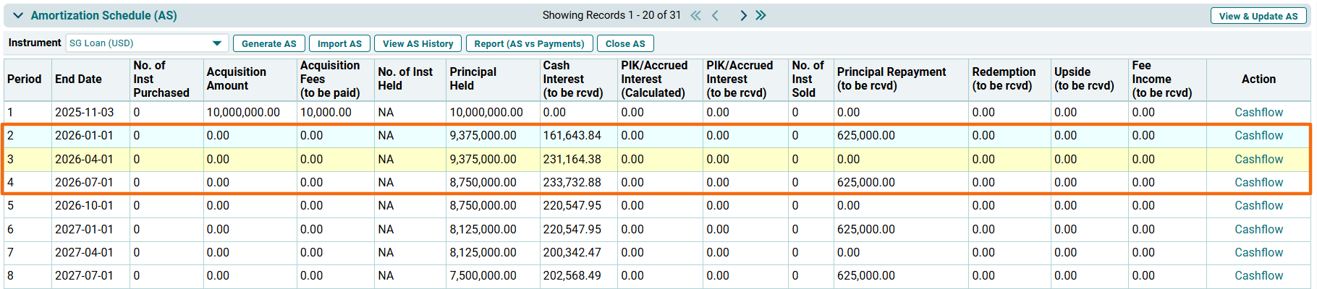Click the Import AS button

339,43
